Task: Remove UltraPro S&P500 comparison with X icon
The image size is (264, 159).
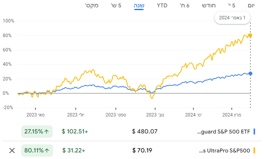Action: [12, 150]
